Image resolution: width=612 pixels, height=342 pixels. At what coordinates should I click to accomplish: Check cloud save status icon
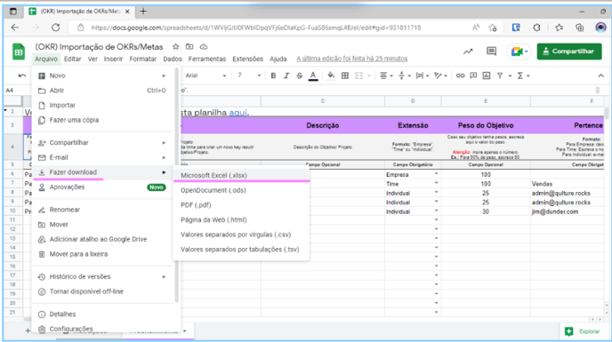[x=204, y=47]
